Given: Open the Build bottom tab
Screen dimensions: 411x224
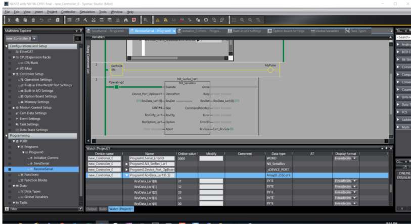Looking at the screenshot, I should click(x=103, y=209).
